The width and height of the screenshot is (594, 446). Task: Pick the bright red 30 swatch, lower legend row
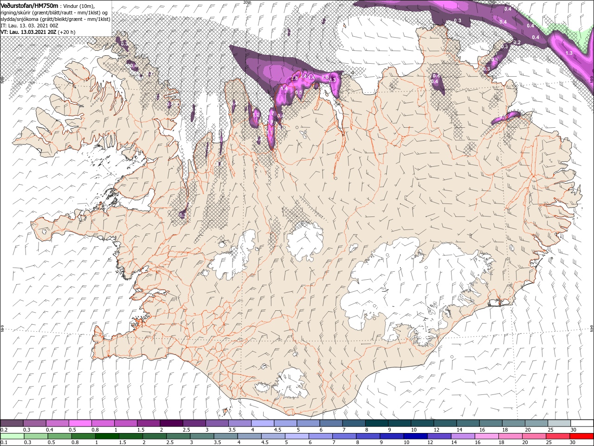click(x=581, y=436)
